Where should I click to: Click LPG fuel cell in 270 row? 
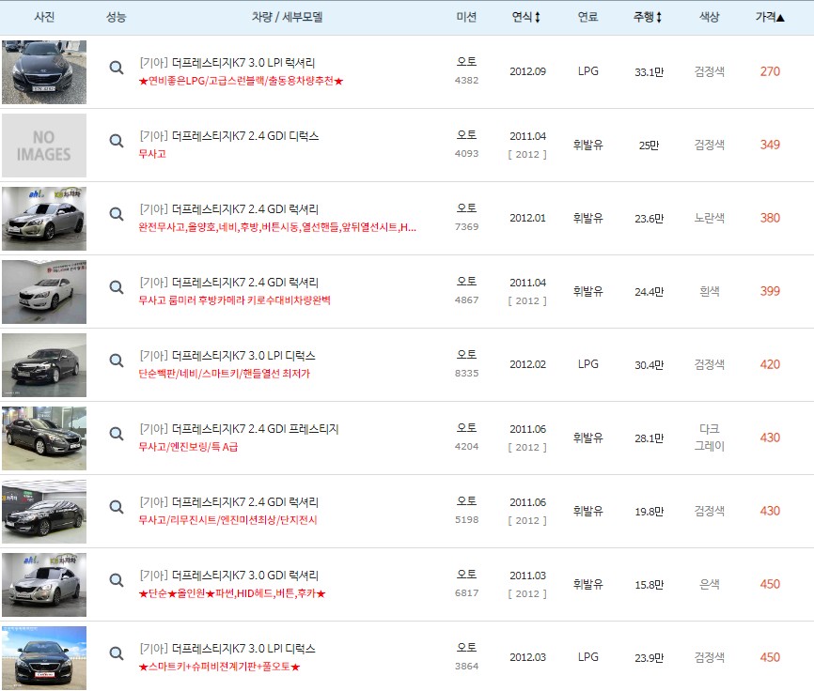[x=588, y=71]
